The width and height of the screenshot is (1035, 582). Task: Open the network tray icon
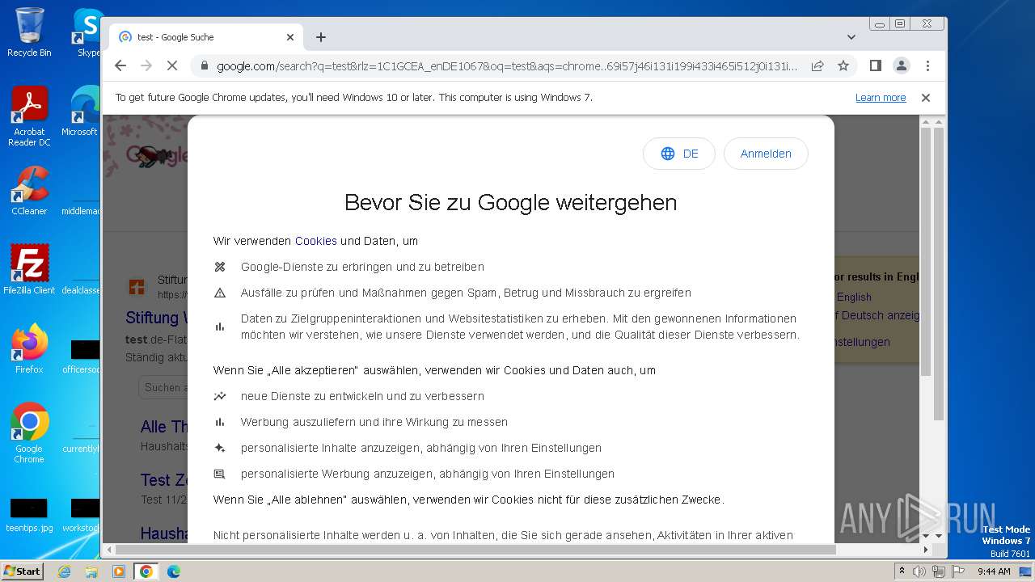[x=939, y=571]
